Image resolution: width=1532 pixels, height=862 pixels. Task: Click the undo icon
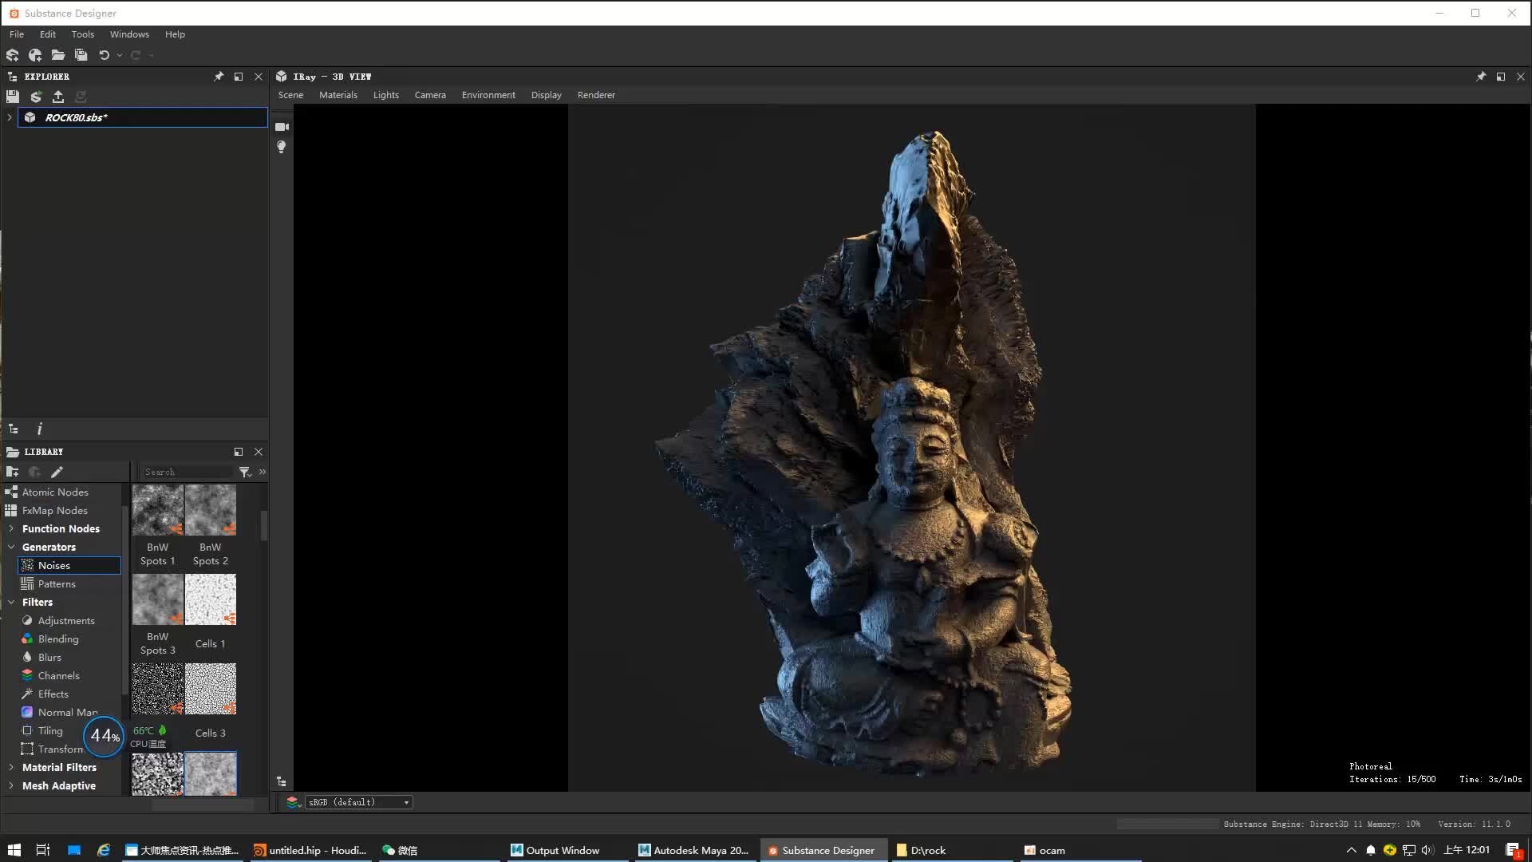105,54
